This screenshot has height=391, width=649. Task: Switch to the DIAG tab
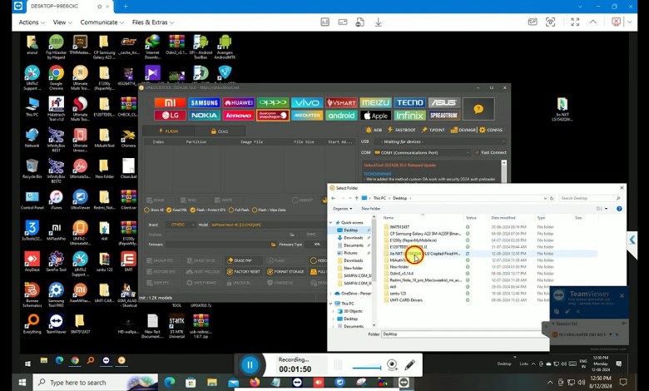click(x=220, y=131)
